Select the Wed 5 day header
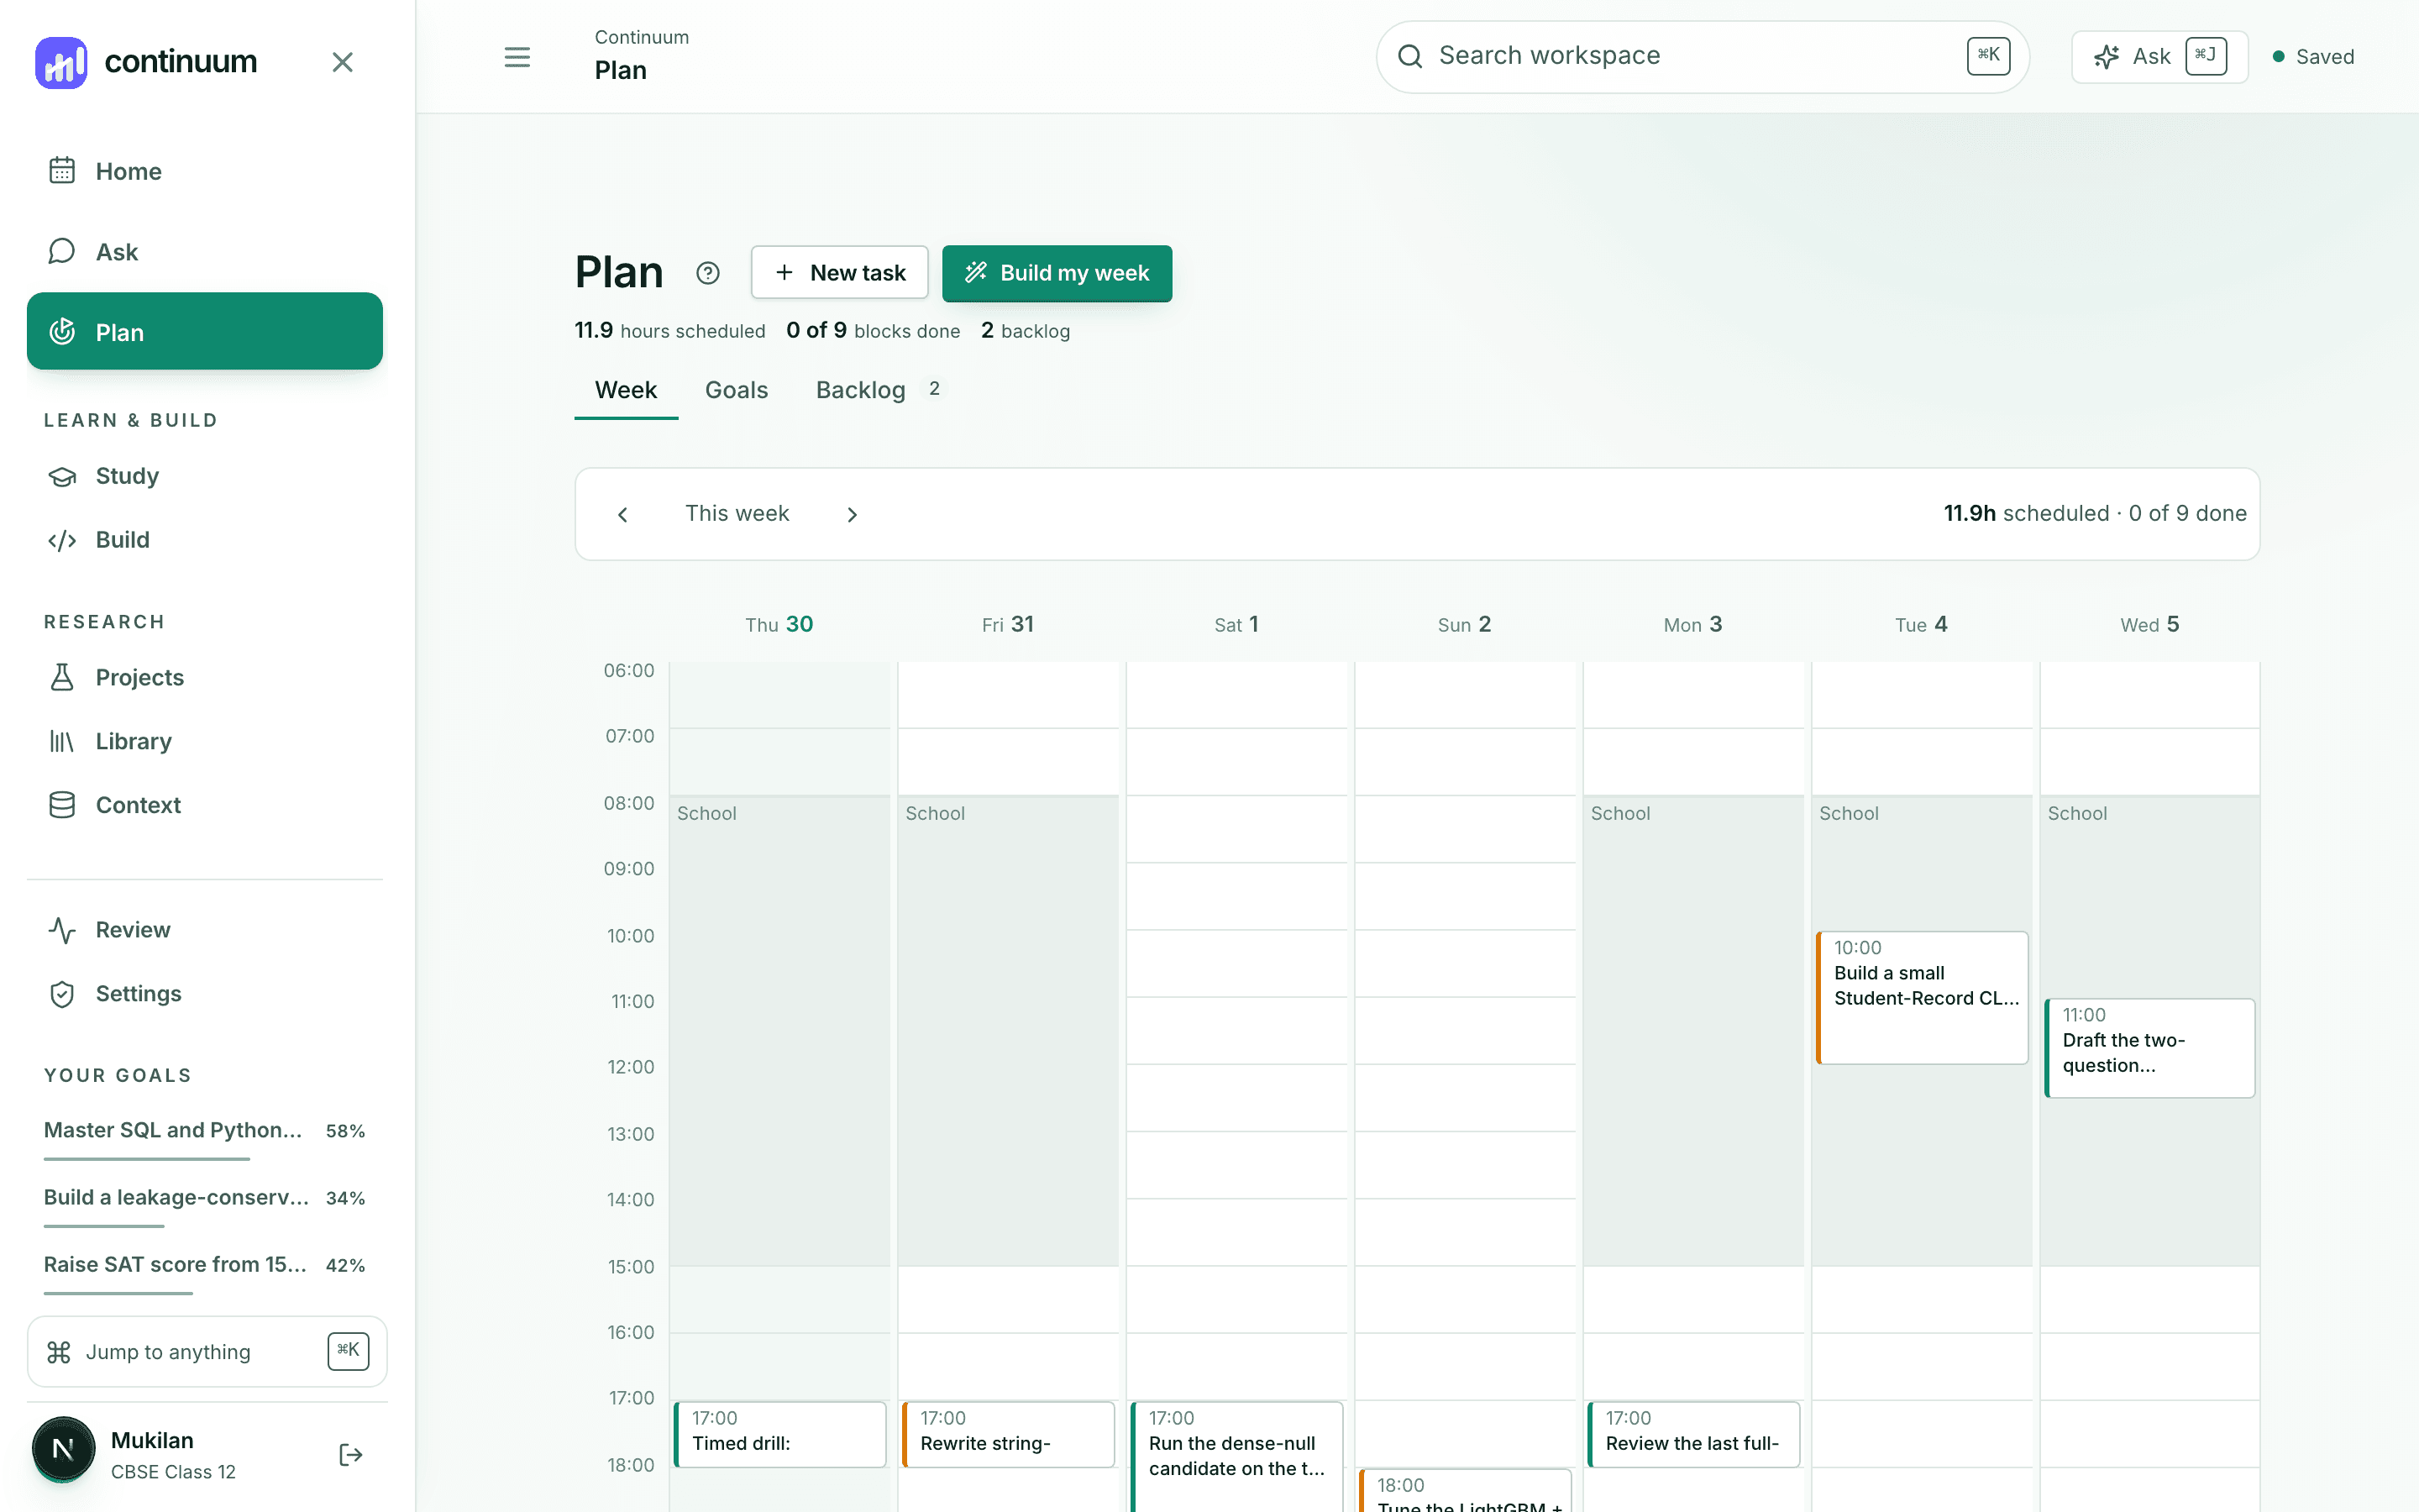The height and width of the screenshot is (1512, 2419). pos(2149,624)
